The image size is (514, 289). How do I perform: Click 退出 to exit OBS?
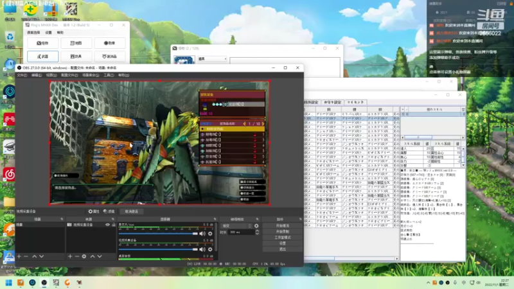pos(283,249)
